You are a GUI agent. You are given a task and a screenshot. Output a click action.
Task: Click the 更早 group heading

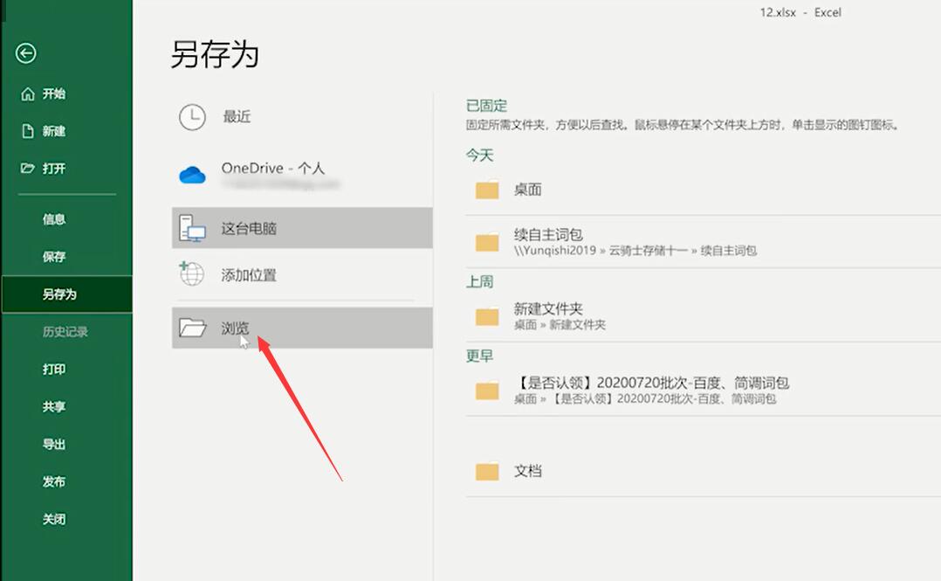pos(479,356)
